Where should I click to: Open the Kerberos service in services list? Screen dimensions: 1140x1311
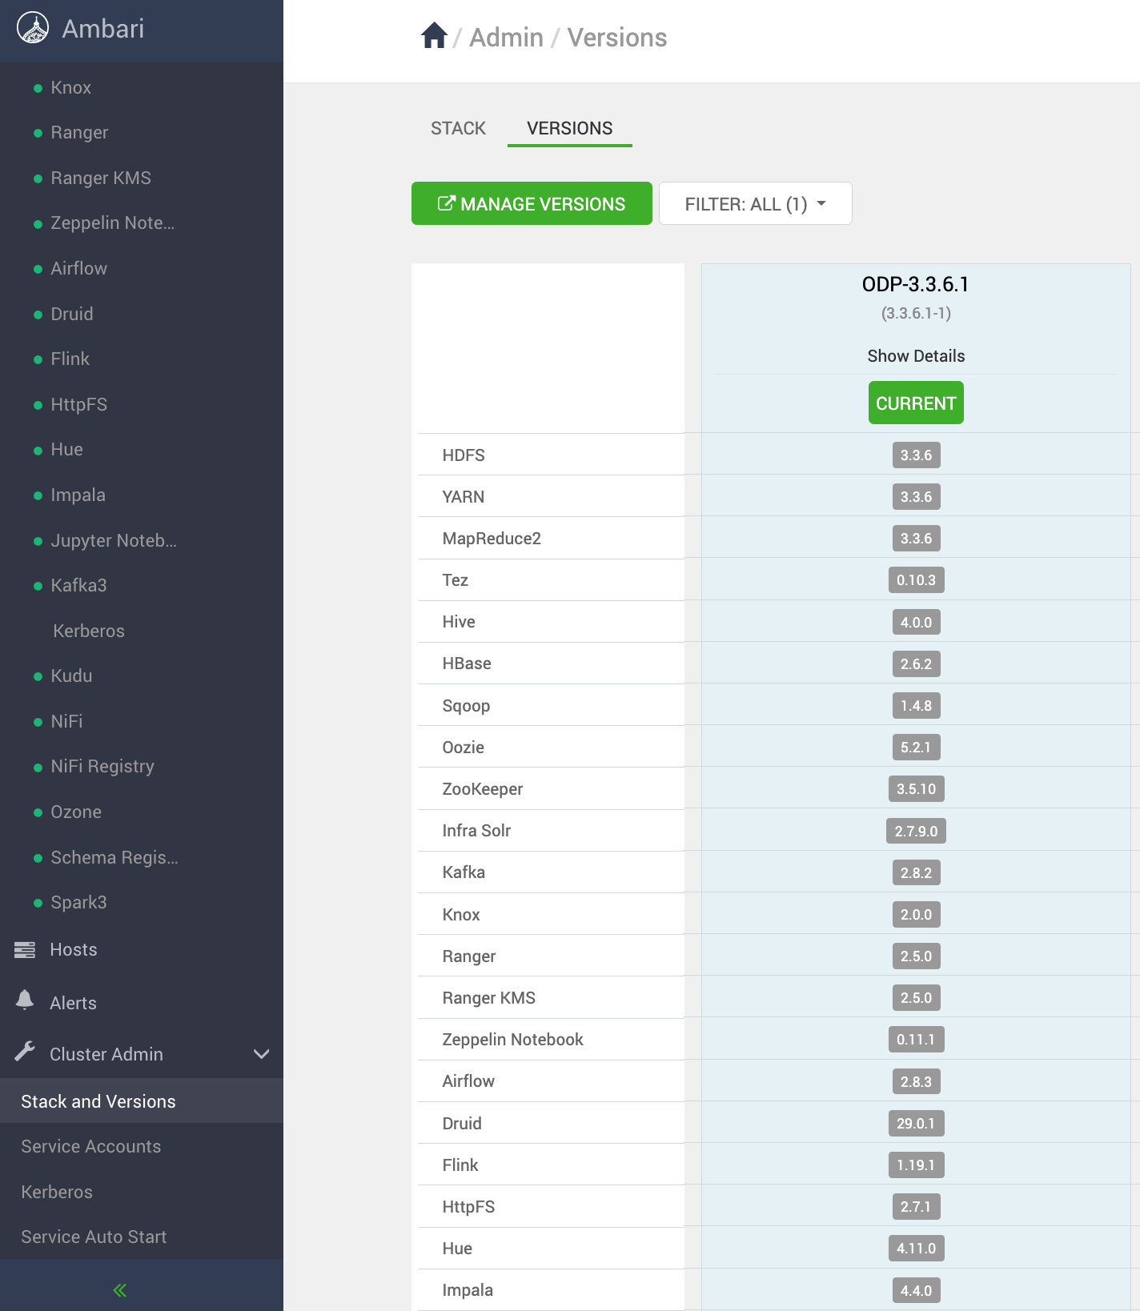pos(89,631)
